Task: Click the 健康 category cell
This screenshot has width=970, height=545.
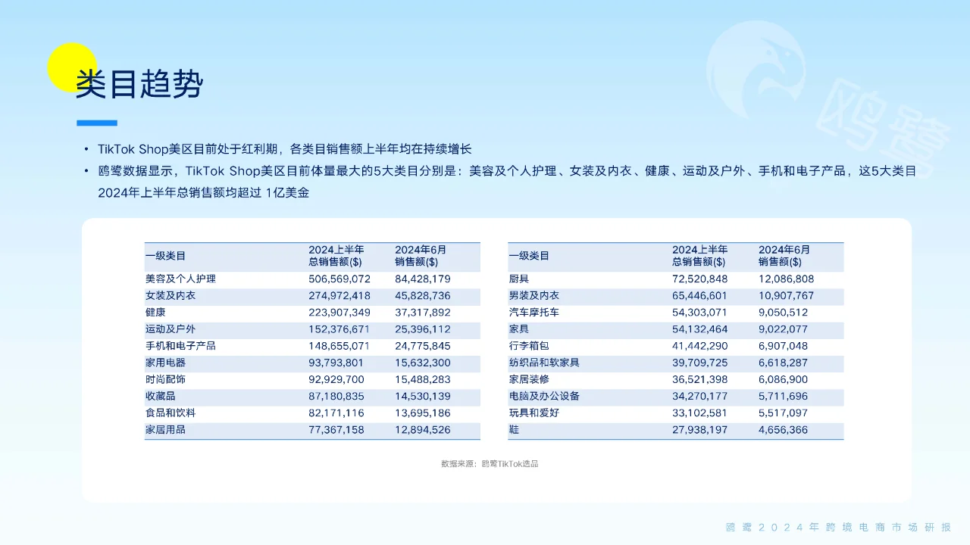Action: tap(155, 313)
